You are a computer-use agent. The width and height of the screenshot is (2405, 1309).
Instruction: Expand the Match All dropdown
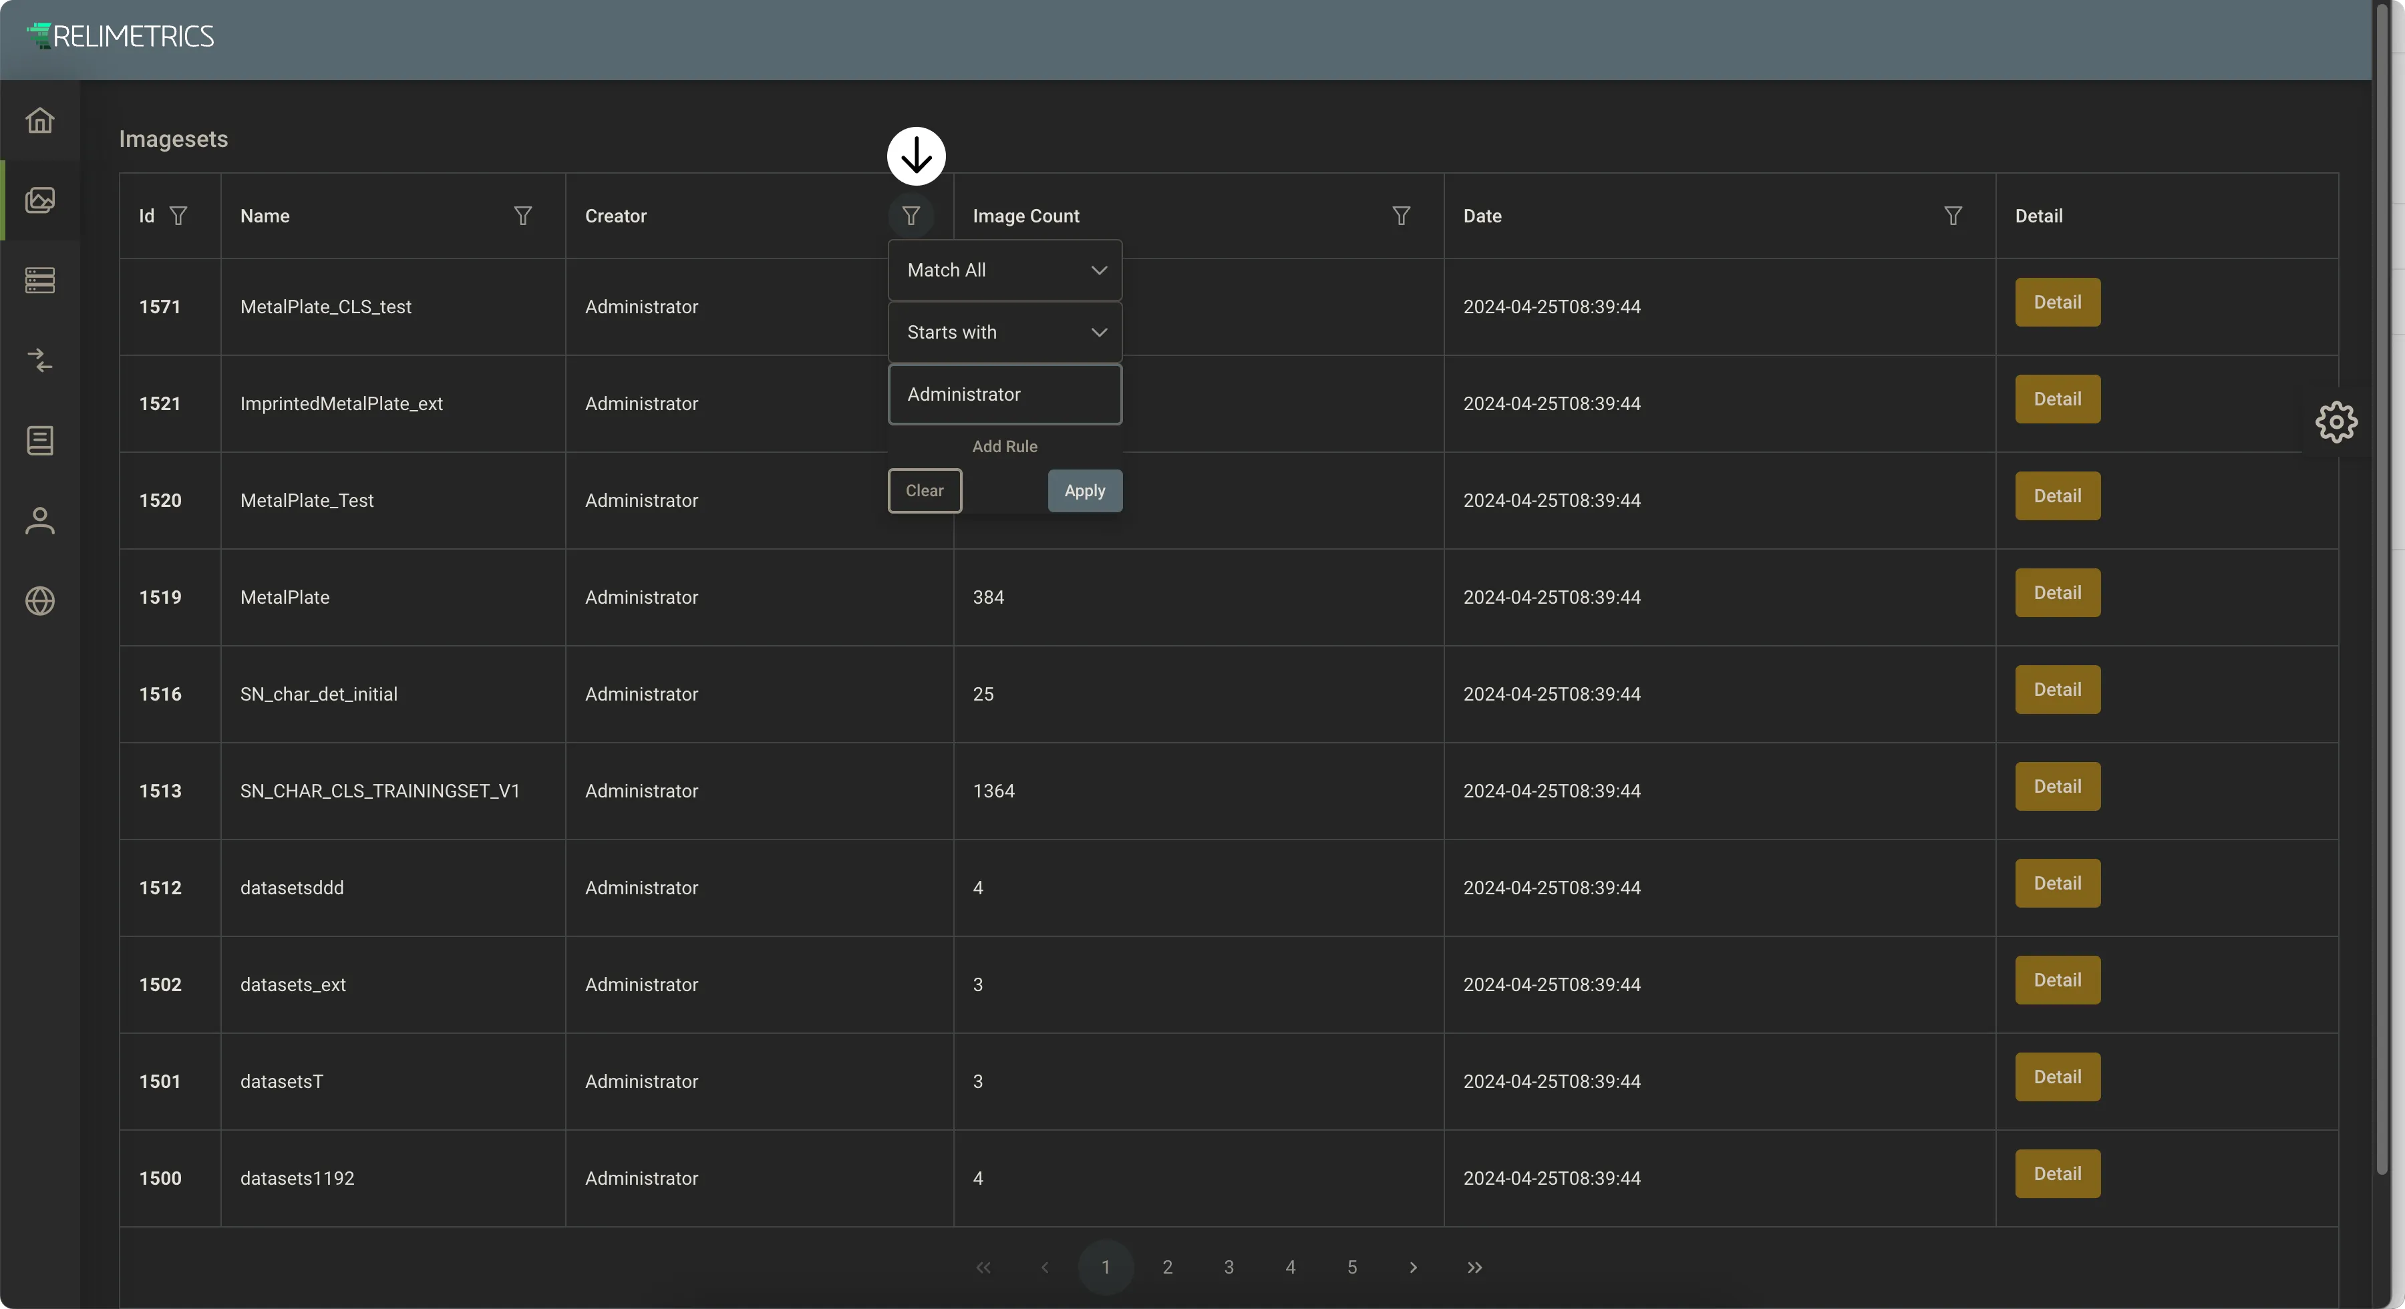1005,270
